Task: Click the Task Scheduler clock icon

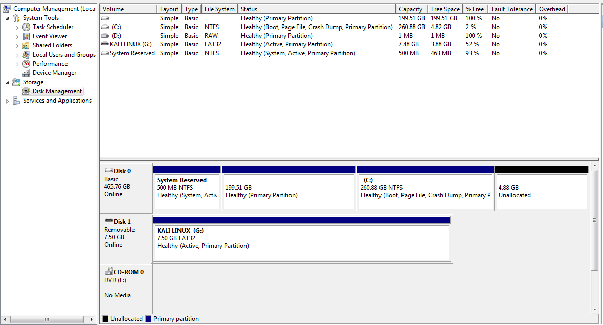Action: (x=26, y=27)
